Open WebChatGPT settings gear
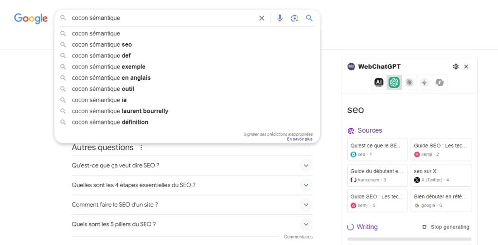Viewport: 498px width, 245px height. tap(456, 67)
